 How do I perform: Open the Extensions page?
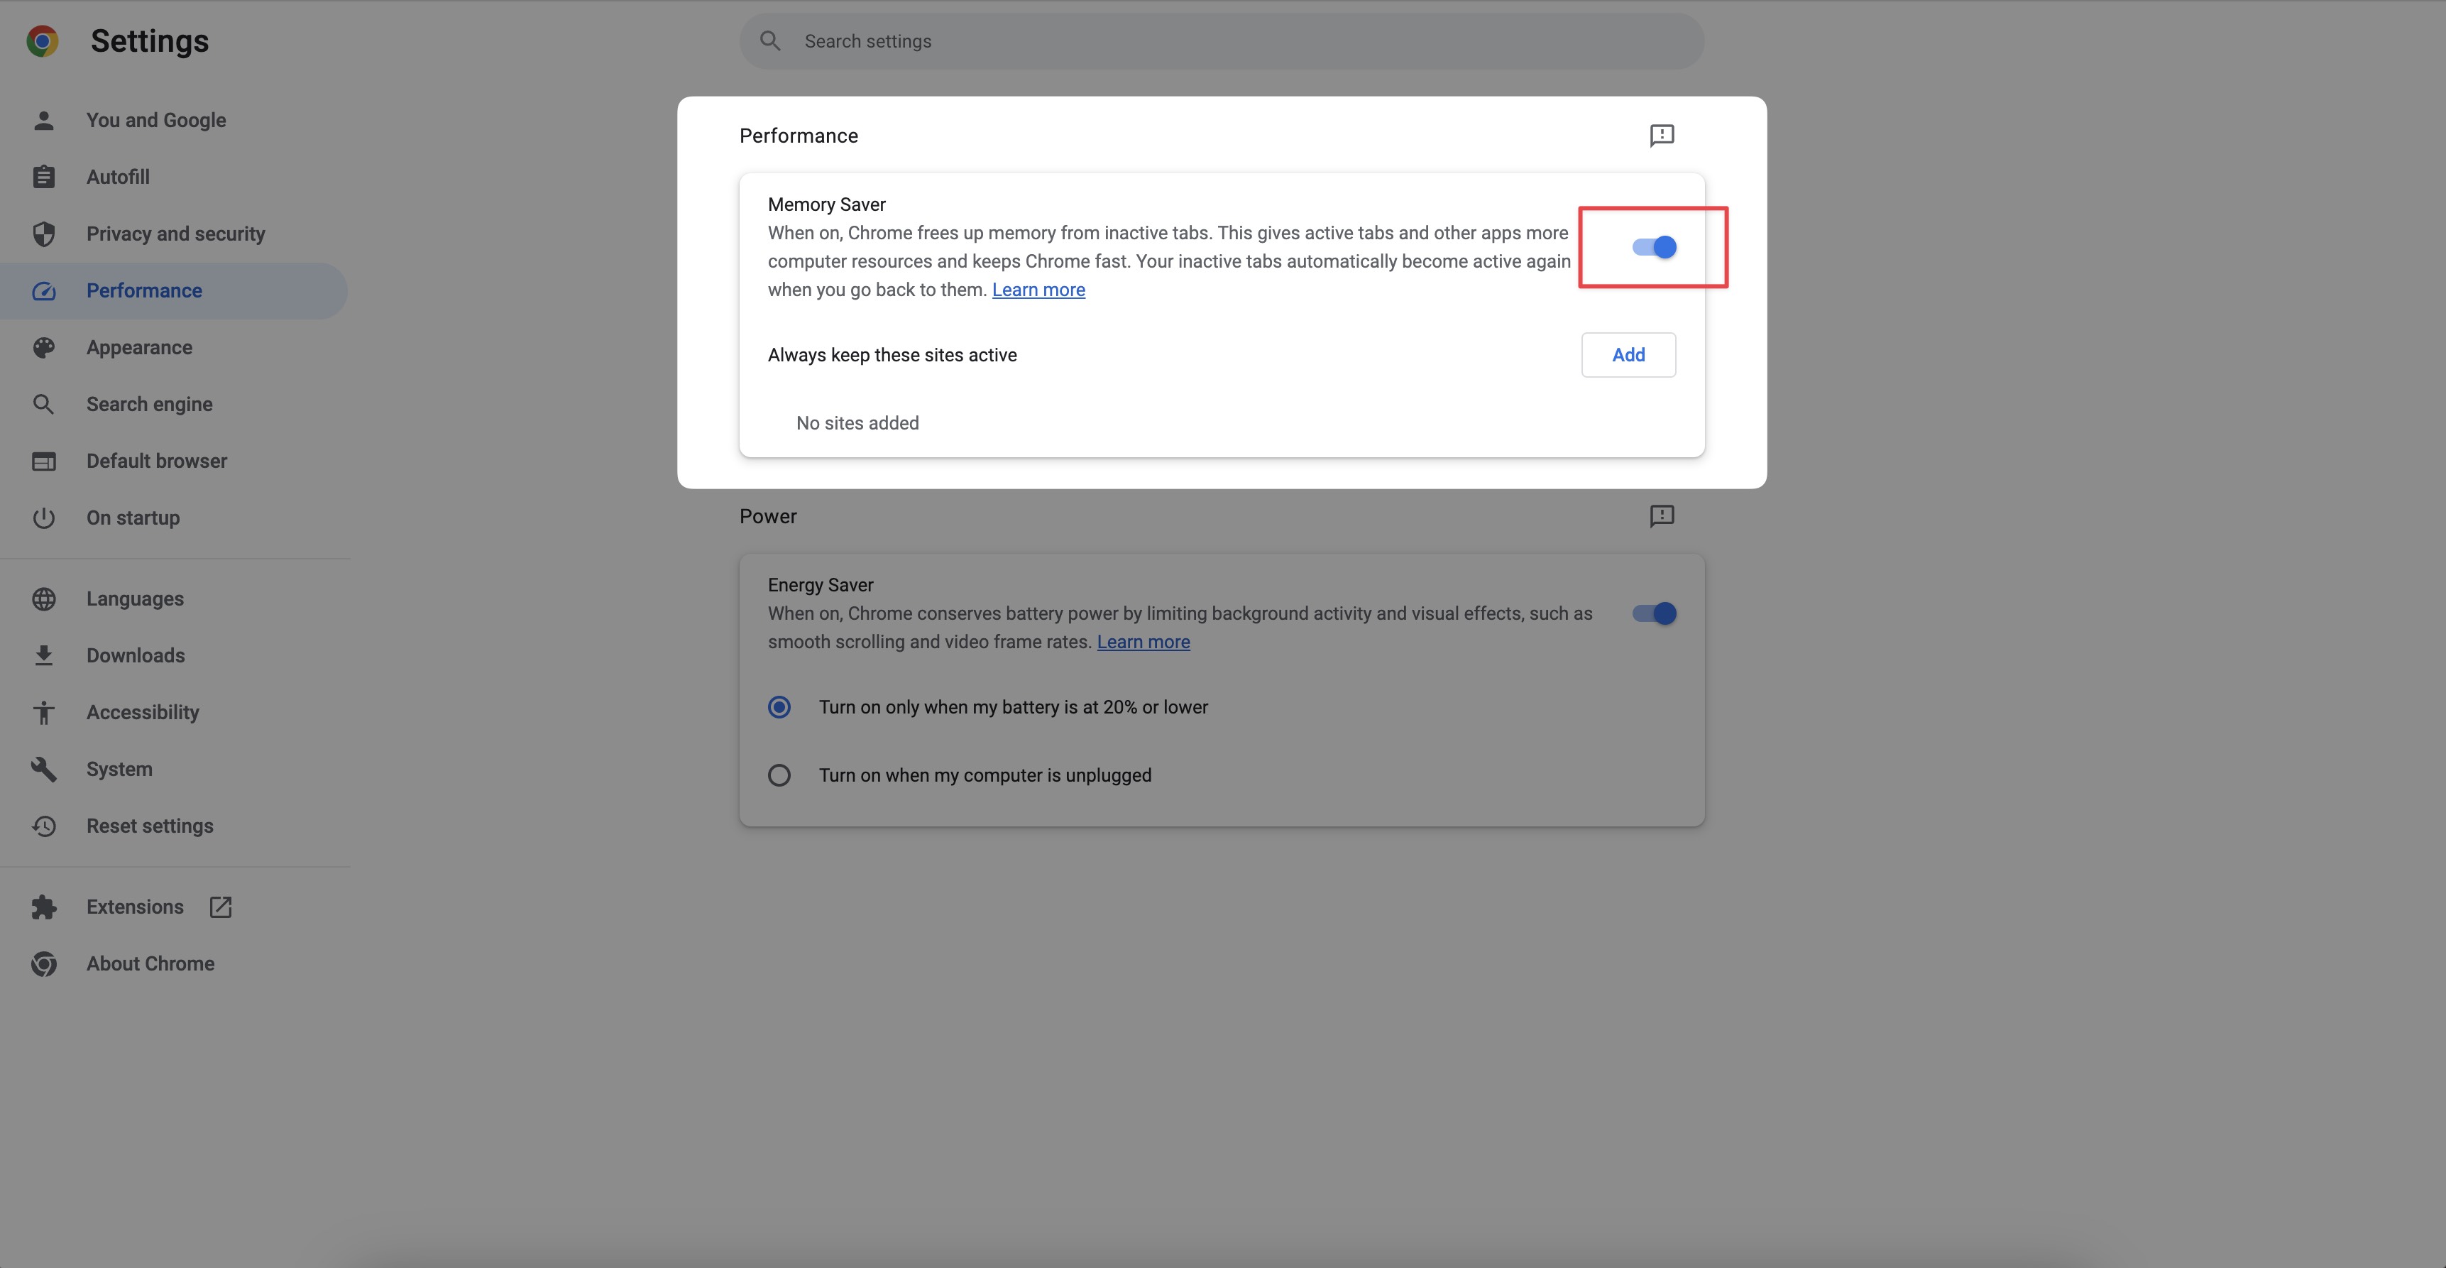tap(135, 907)
